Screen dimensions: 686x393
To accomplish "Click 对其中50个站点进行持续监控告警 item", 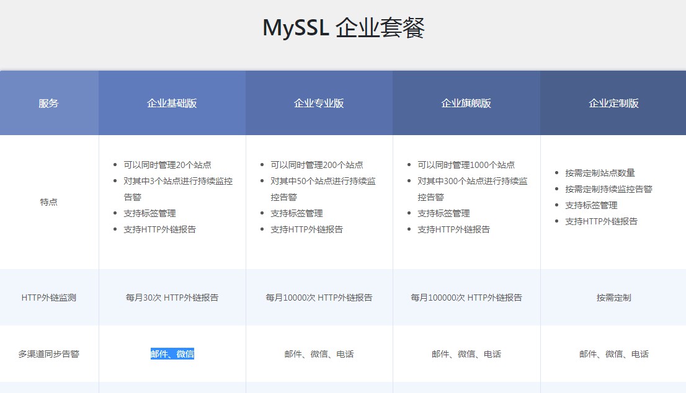I will click(323, 189).
